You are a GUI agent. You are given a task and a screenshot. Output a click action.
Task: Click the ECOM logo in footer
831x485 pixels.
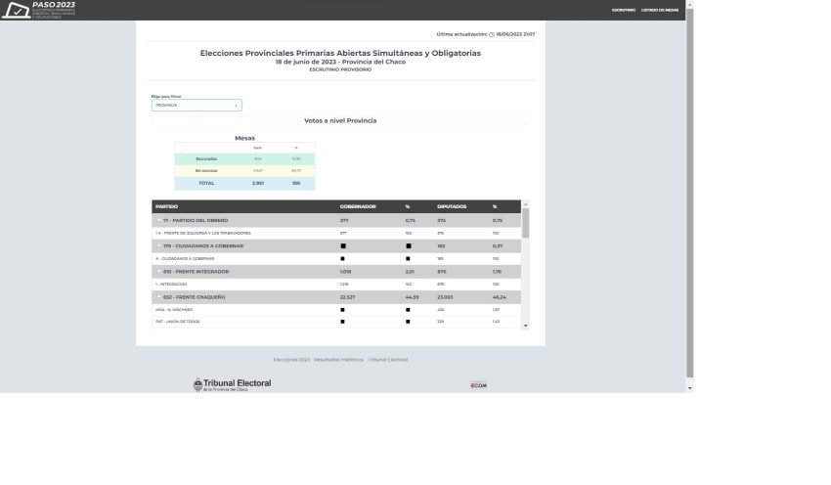(x=478, y=384)
